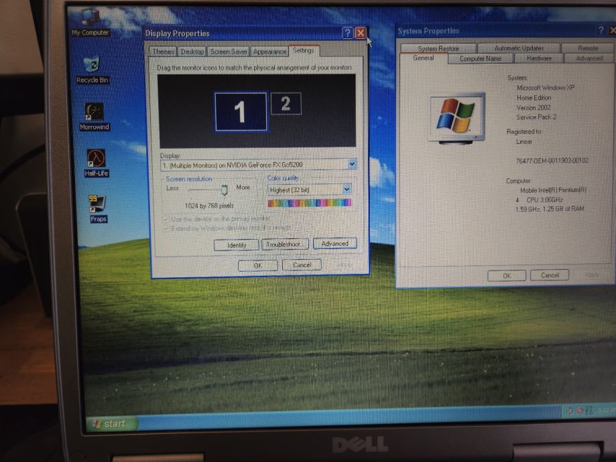Viewport: 616px width, 462px height.
Task: Open the Automatic Updates tab
Action: tap(519, 48)
